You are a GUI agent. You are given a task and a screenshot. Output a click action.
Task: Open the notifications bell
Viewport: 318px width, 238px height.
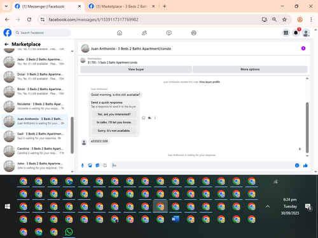[296, 33]
